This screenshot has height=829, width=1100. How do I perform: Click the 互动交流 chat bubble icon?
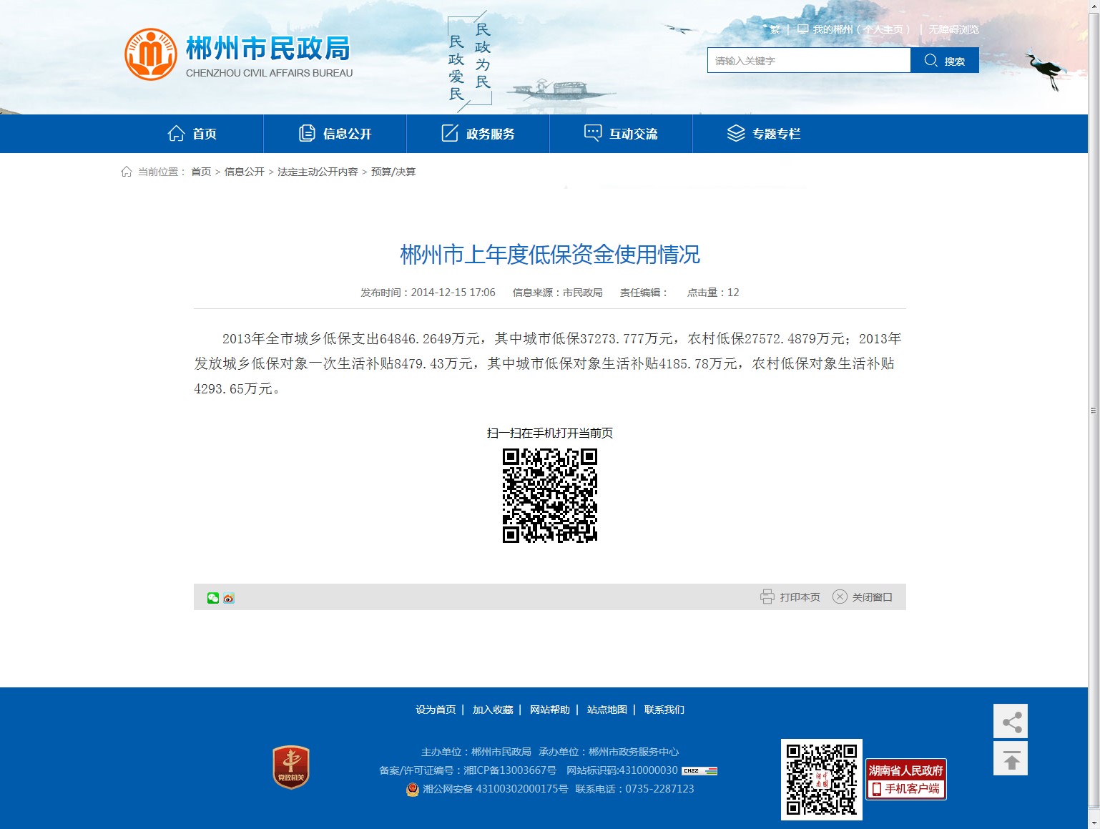(593, 133)
